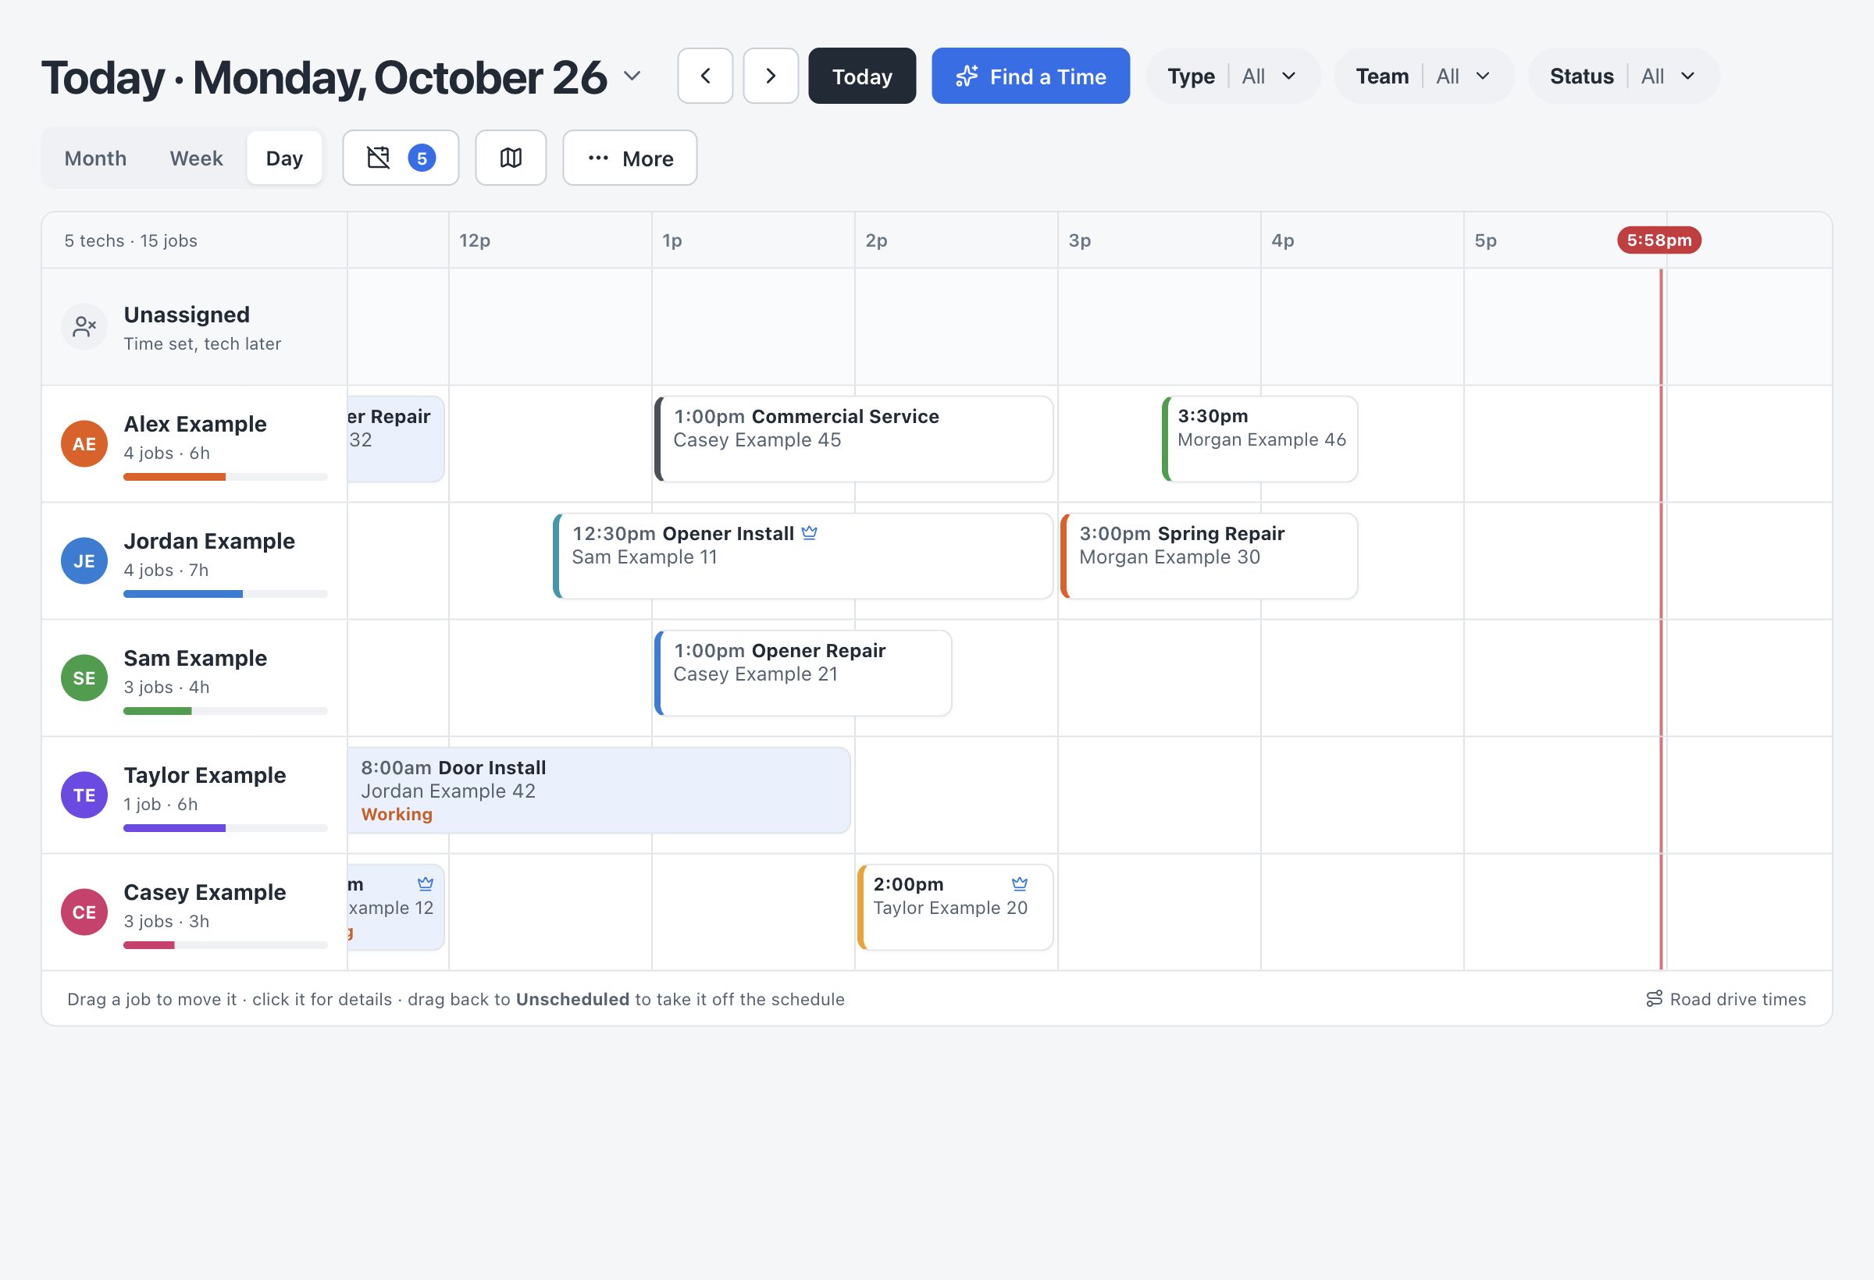Click the Unassigned row label
1874x1280 pixels.
(x=187, y=315)
